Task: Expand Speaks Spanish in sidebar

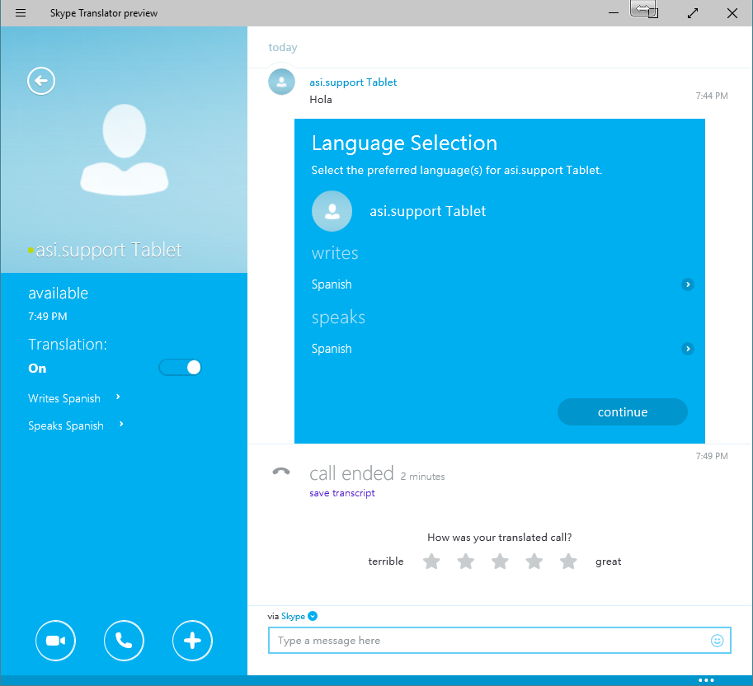Action: pos(121,425)
